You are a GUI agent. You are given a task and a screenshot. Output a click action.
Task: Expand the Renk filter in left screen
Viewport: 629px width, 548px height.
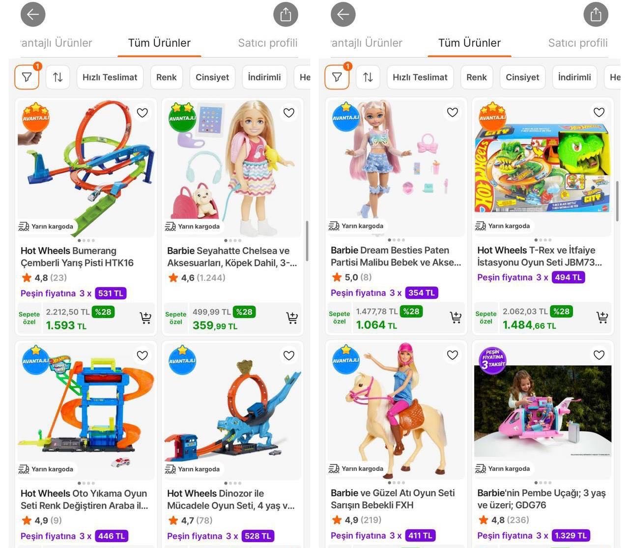tap(166, 77)
